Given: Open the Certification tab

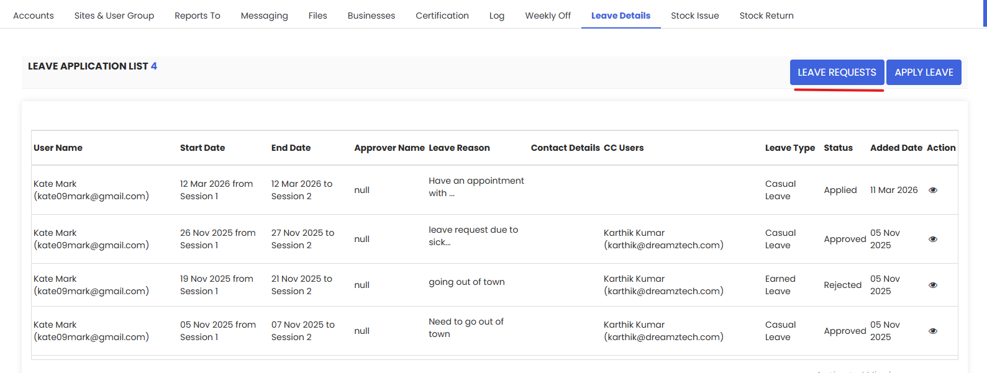Looking at the screenshot, I should 442,16.
